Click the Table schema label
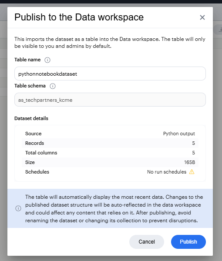Screen dimensions: 222x261 30,86
